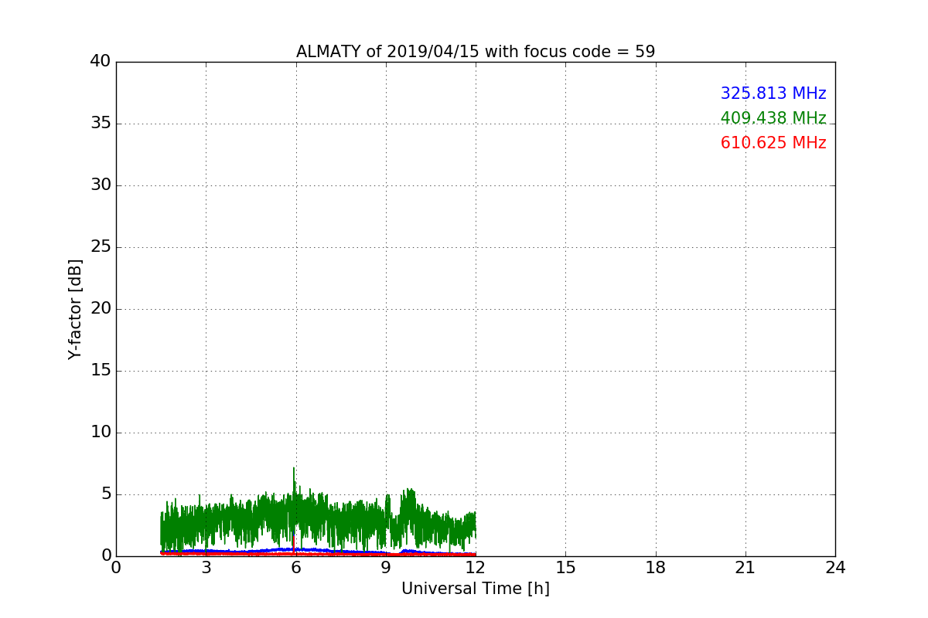Click y-axis tick label 25
Screen dimensions: 928x618
[101, 247]
